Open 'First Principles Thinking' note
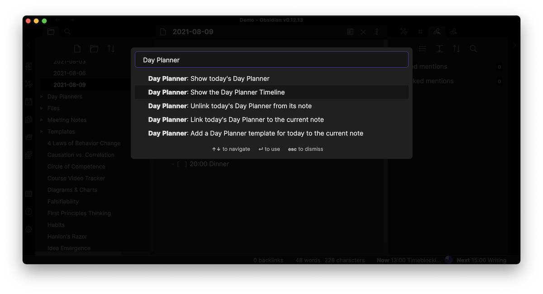543x294 pixels. coord(79,213)
